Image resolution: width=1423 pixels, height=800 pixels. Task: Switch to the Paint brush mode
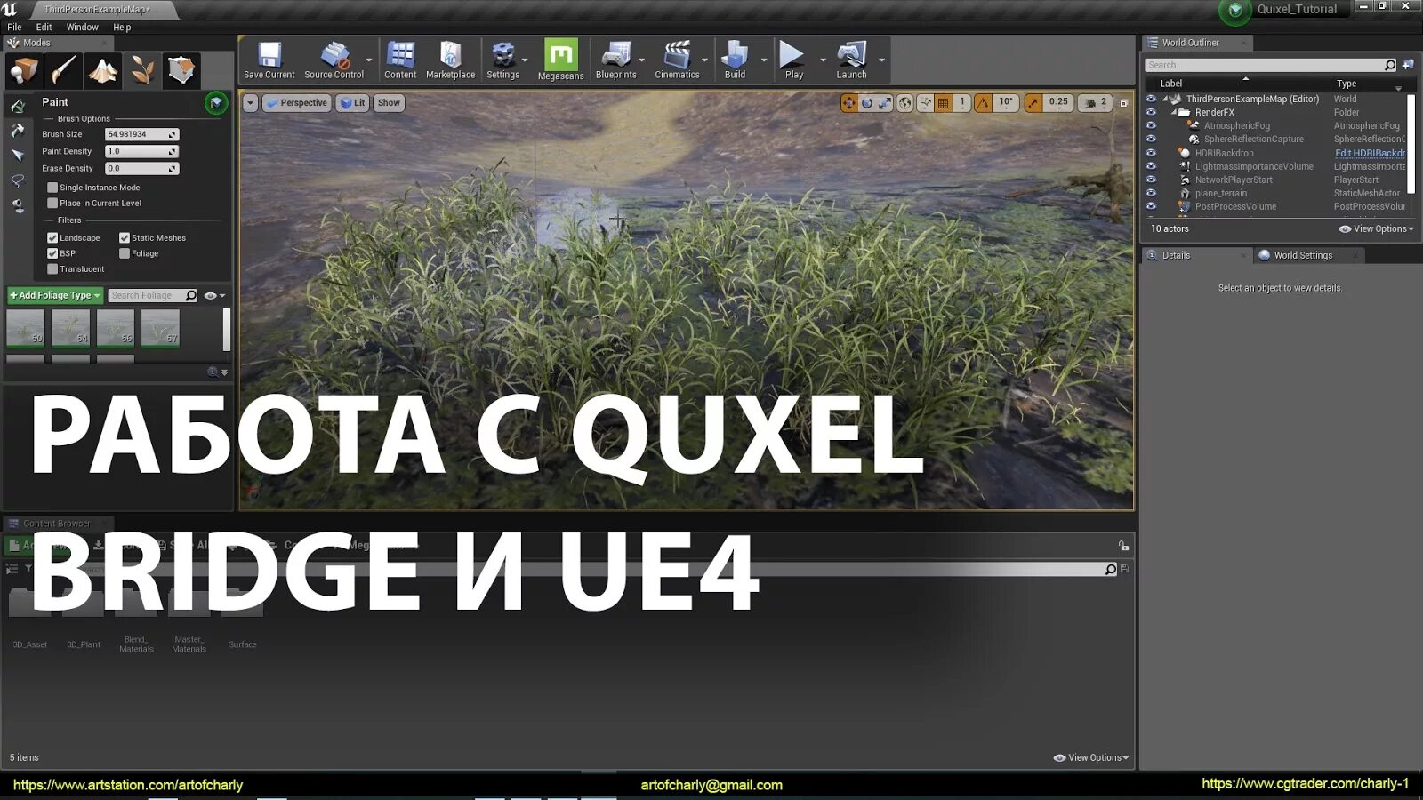click(x=64, y=70)
